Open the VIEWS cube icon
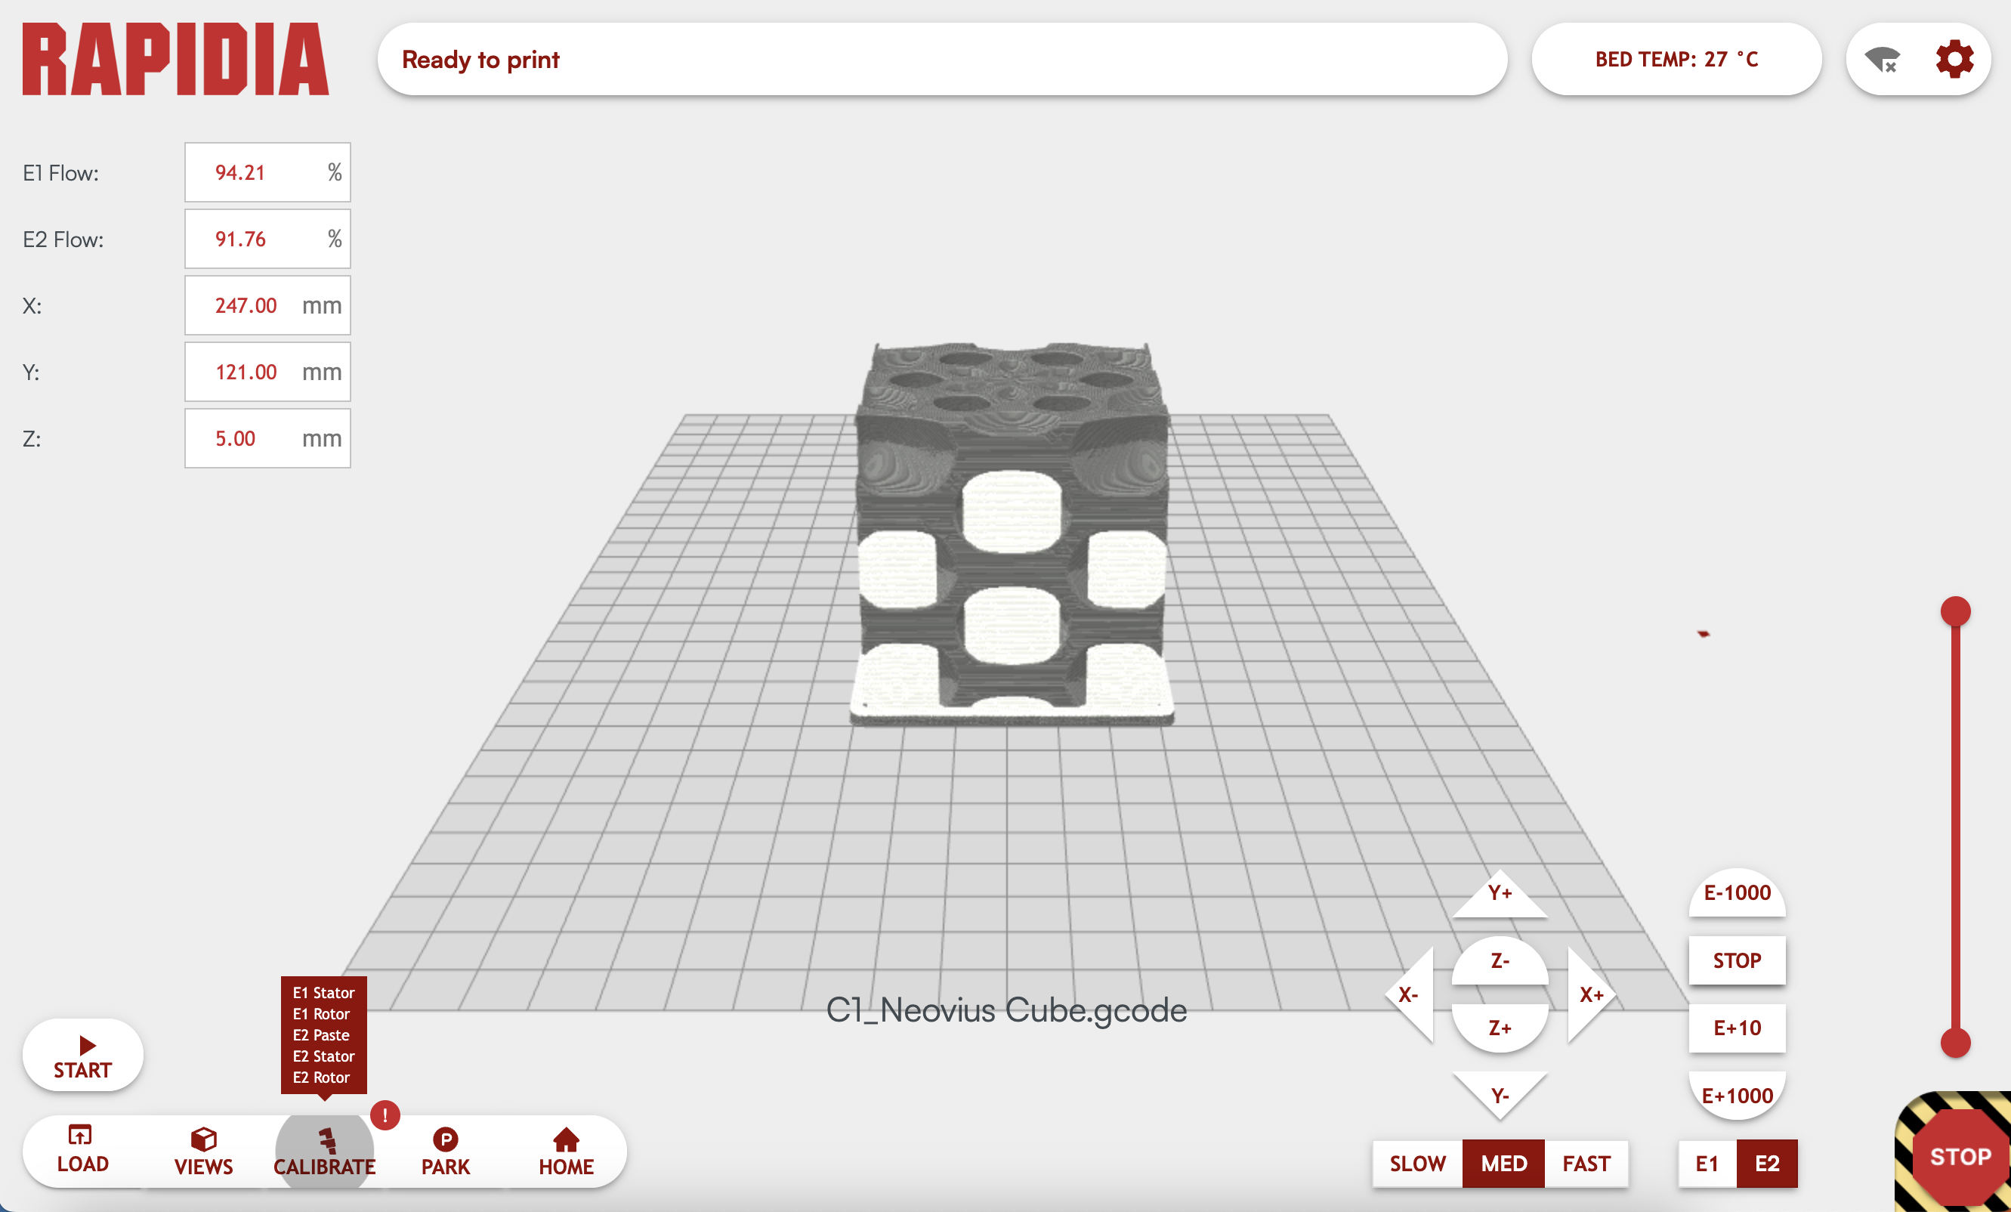 click(x=203, y=1139)
